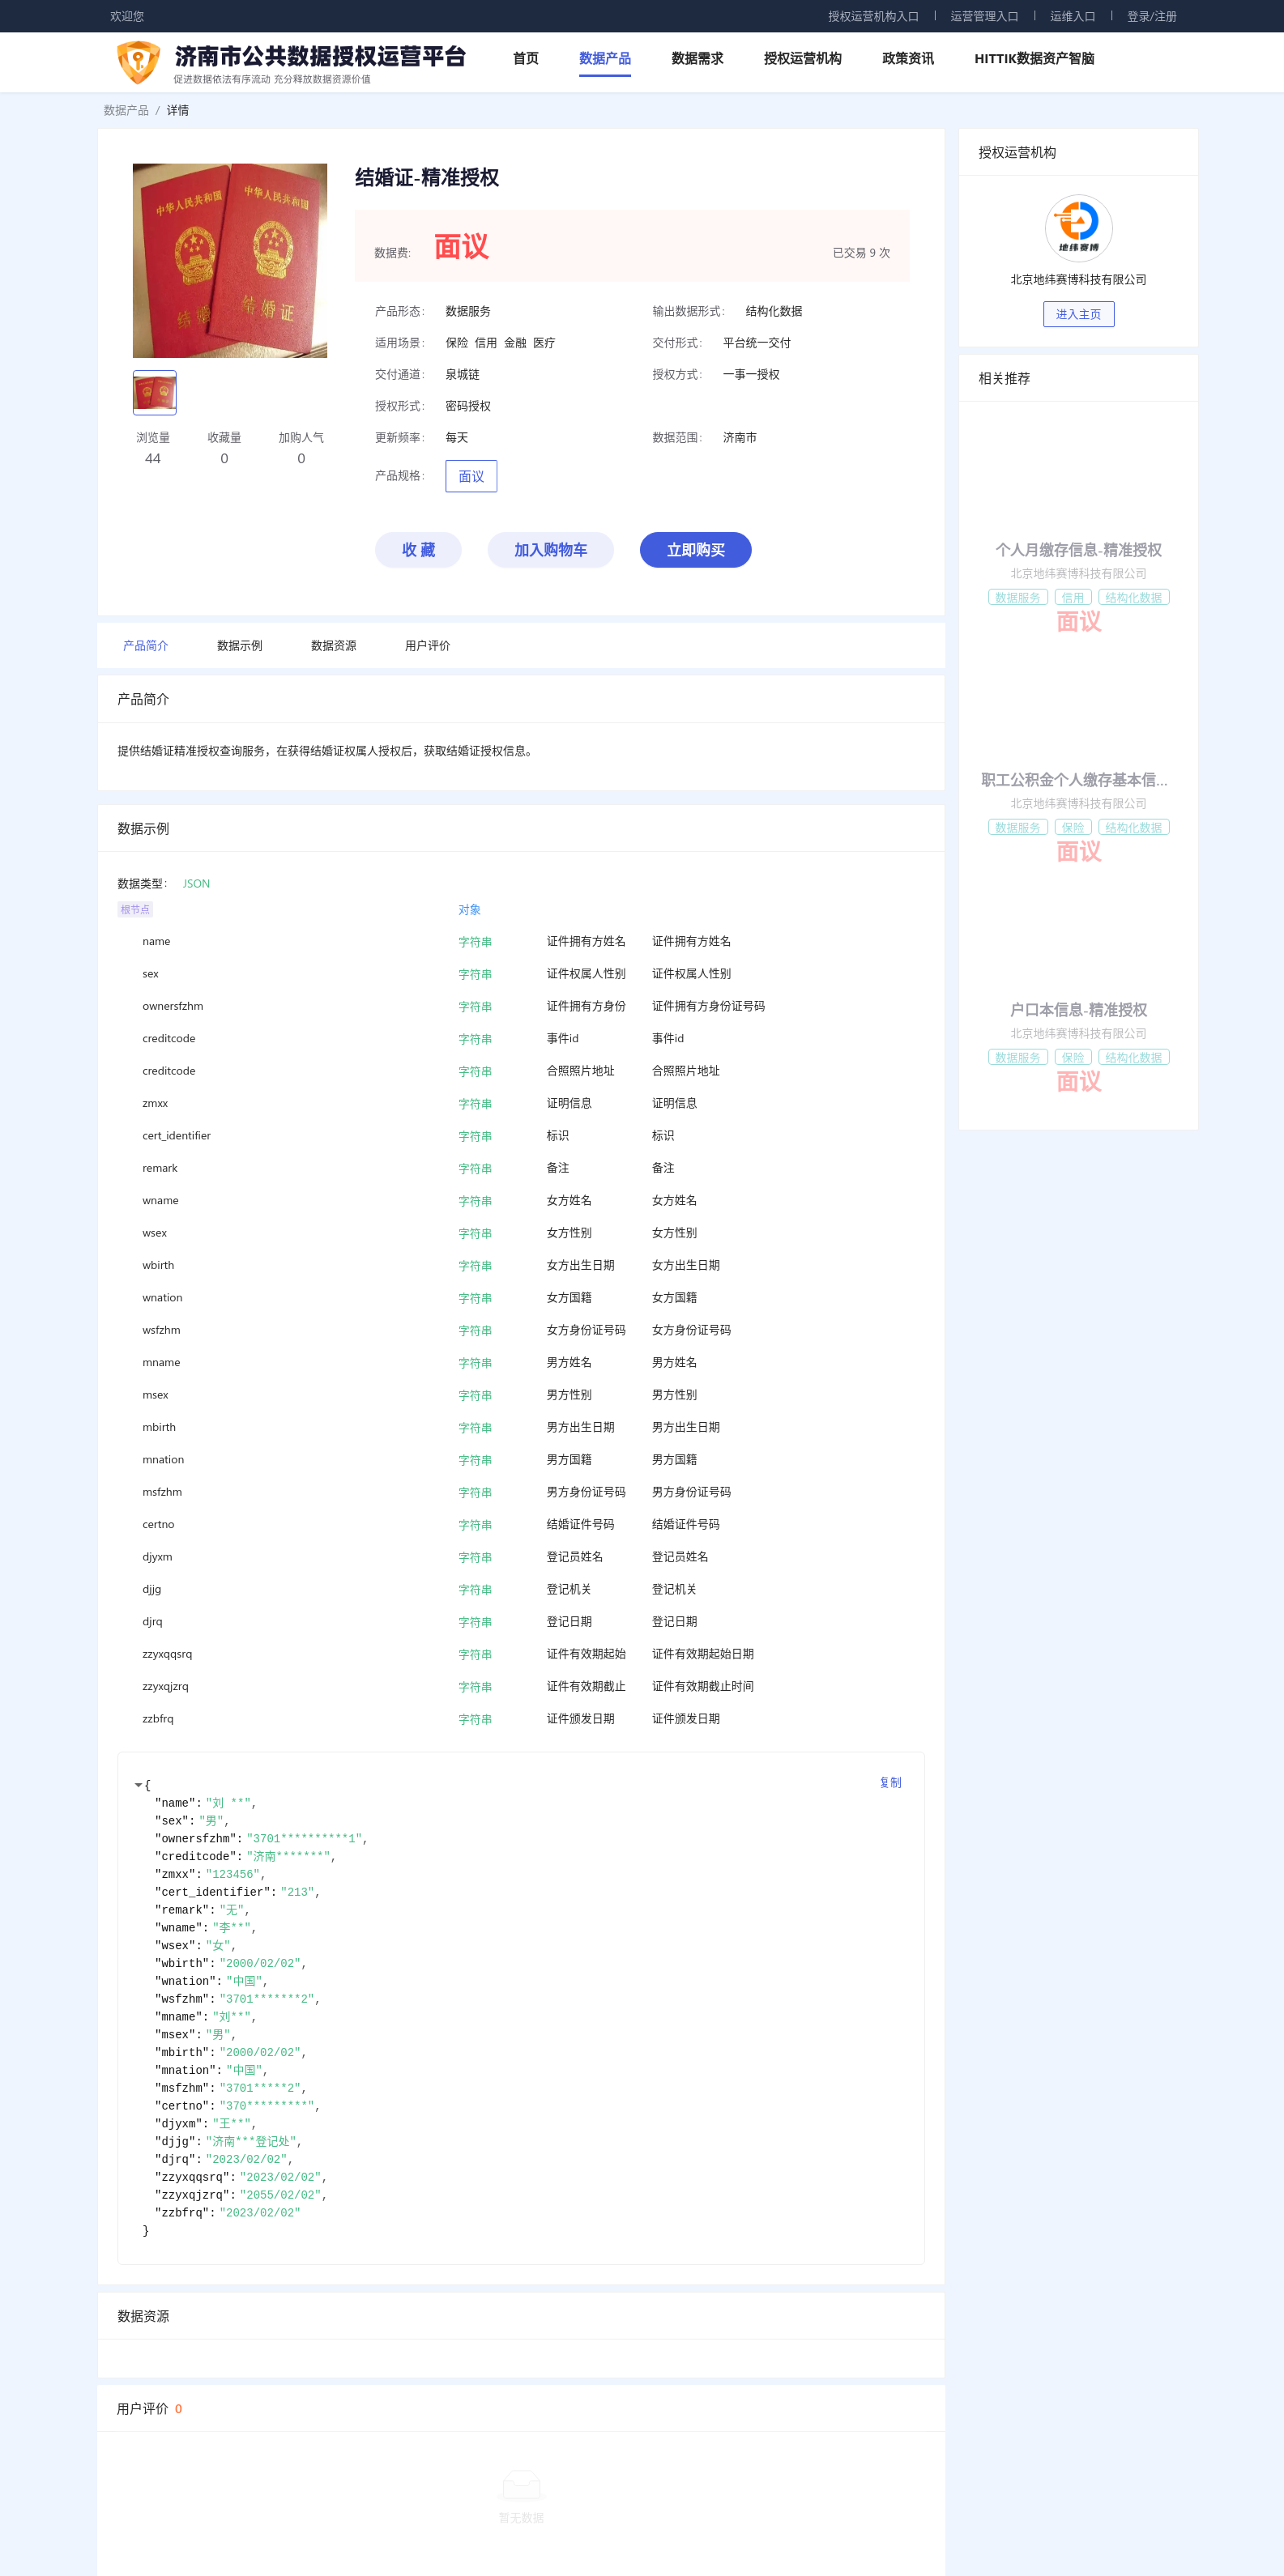Viewport: 1284px width, 2576px height.
Task: Collapse the JSON sample with the triangle
Action: point(138,1785)
